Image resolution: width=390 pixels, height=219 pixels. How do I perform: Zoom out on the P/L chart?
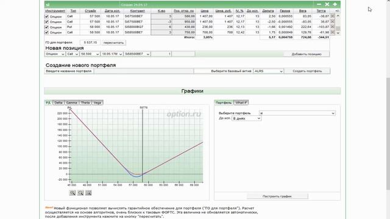pyautogui.click(x=80, y=193)
